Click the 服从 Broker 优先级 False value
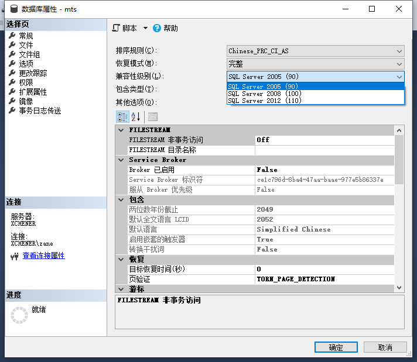This screenshot has height=362, width=417. coord(324,189)
